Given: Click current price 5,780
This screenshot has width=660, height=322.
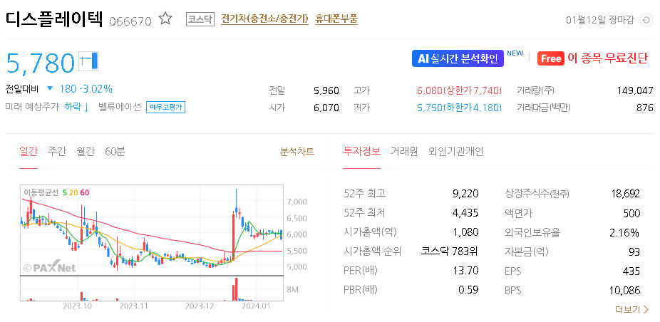Looking at the screenshot, I should [x=41, y=63].
